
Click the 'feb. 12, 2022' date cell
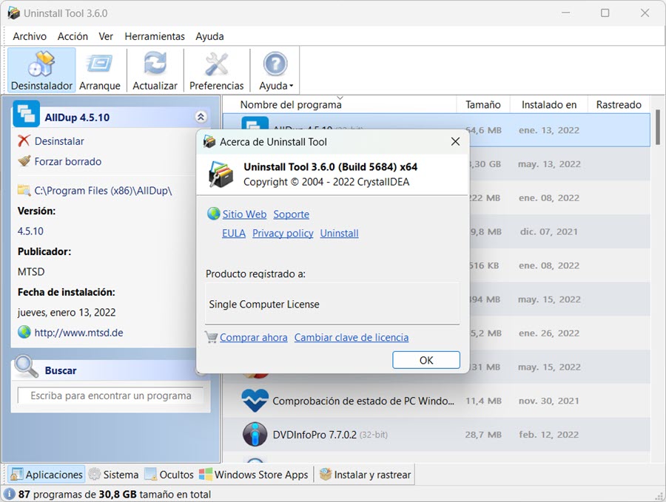(x=549, y=435)
